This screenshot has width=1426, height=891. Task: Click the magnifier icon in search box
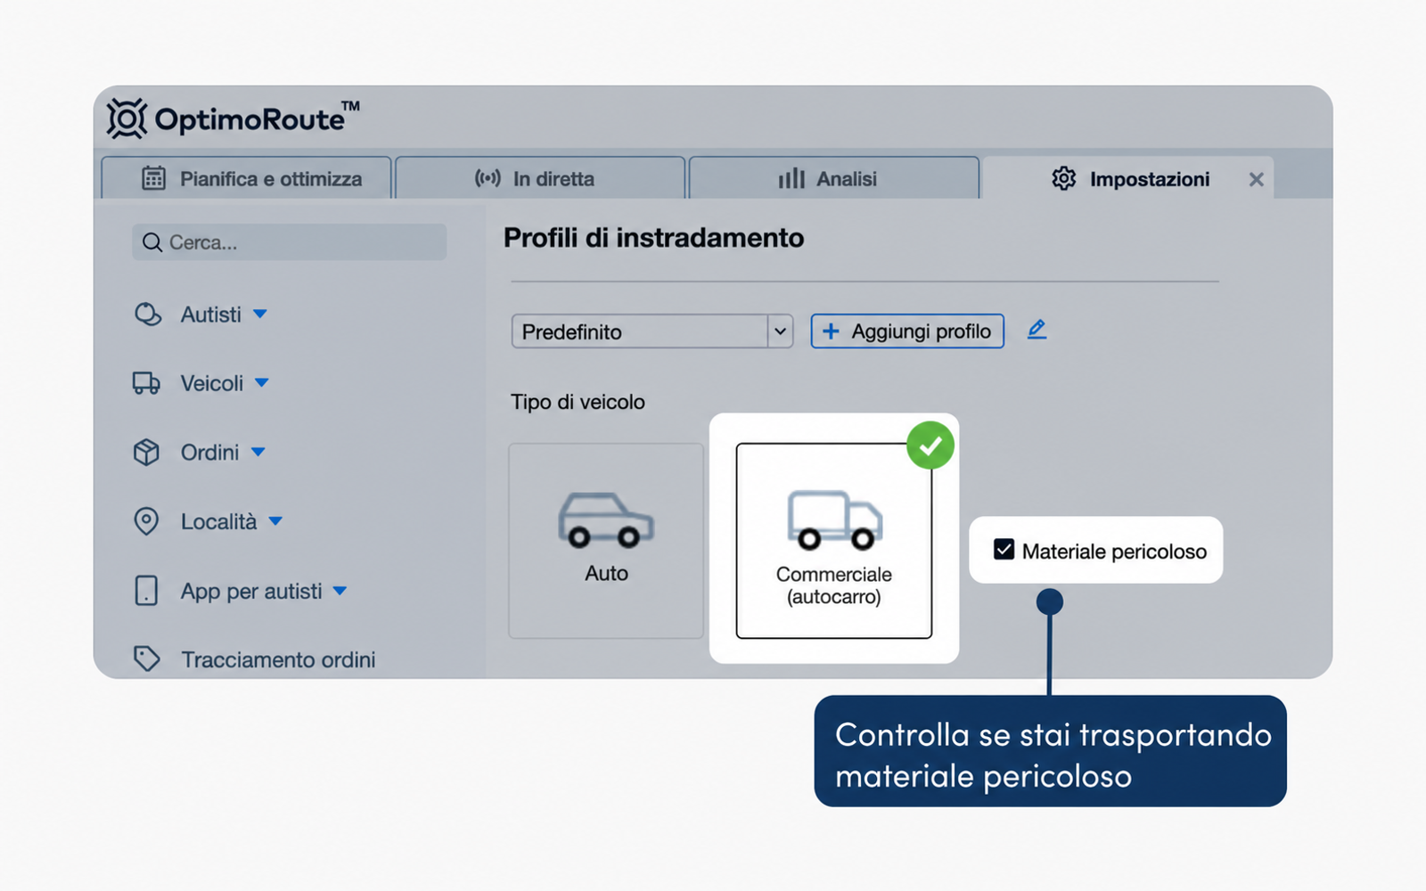[x=152, y=242]
